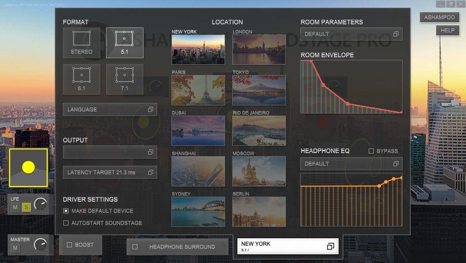Select the MOSCOW location thumbnail

259,171
